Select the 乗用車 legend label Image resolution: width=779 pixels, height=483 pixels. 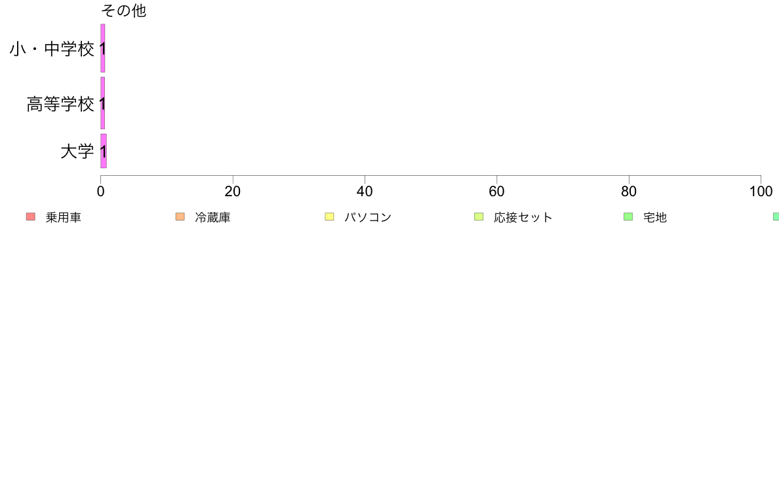(x=63, y=217)
